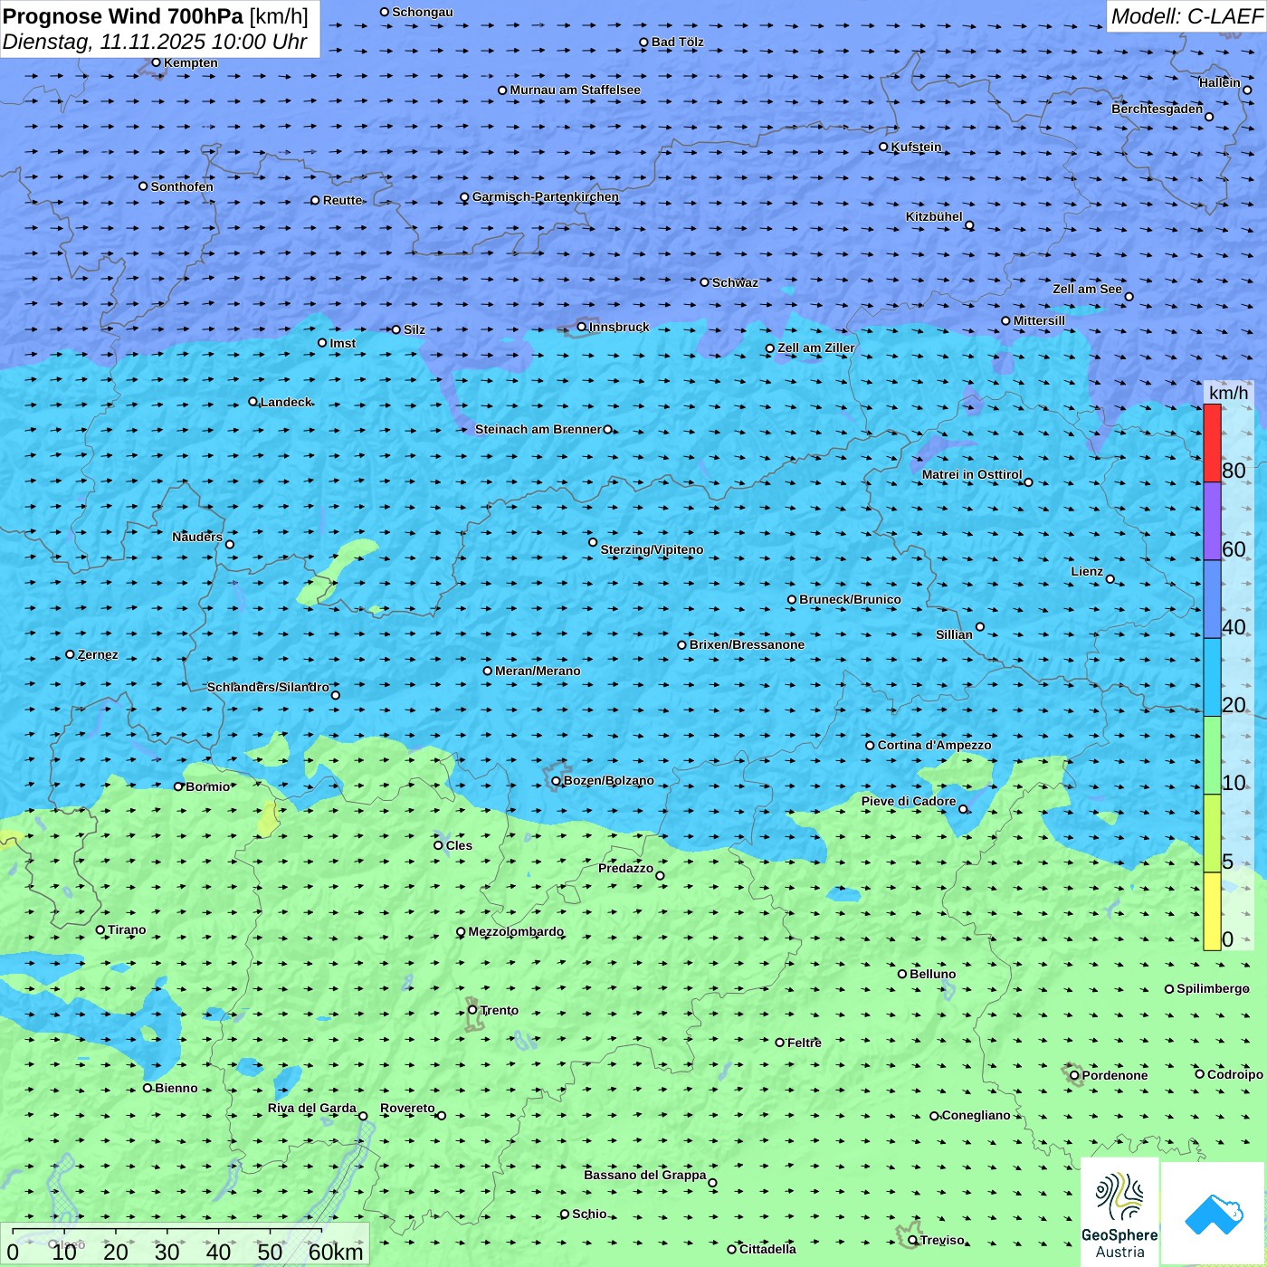Click the Schio location dot
Screen dimensions: 1267x1267
565,1214
